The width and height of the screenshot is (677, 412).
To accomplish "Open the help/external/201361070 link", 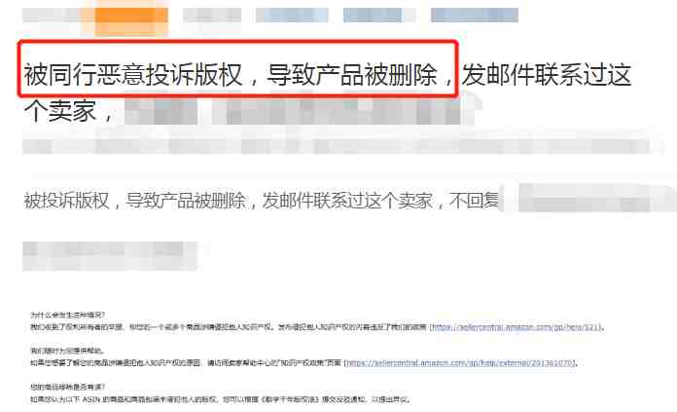I will coord(461,362).
